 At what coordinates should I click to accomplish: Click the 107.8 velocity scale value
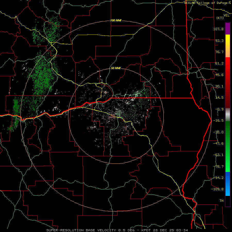[x=218, y=29]
